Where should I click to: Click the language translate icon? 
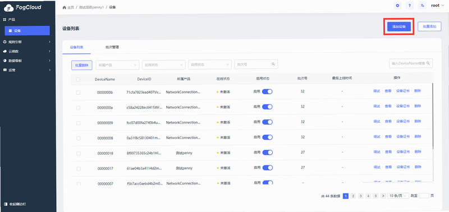pyautogui.click(x=423, y=6)
